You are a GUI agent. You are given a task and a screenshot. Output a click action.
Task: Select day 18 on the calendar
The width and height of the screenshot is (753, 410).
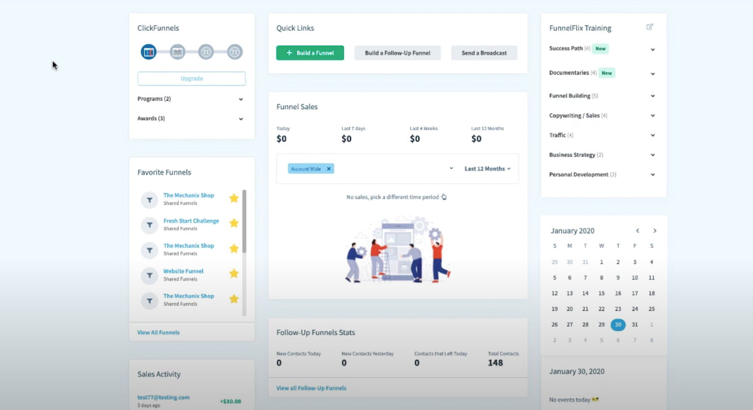coord(651,293)
